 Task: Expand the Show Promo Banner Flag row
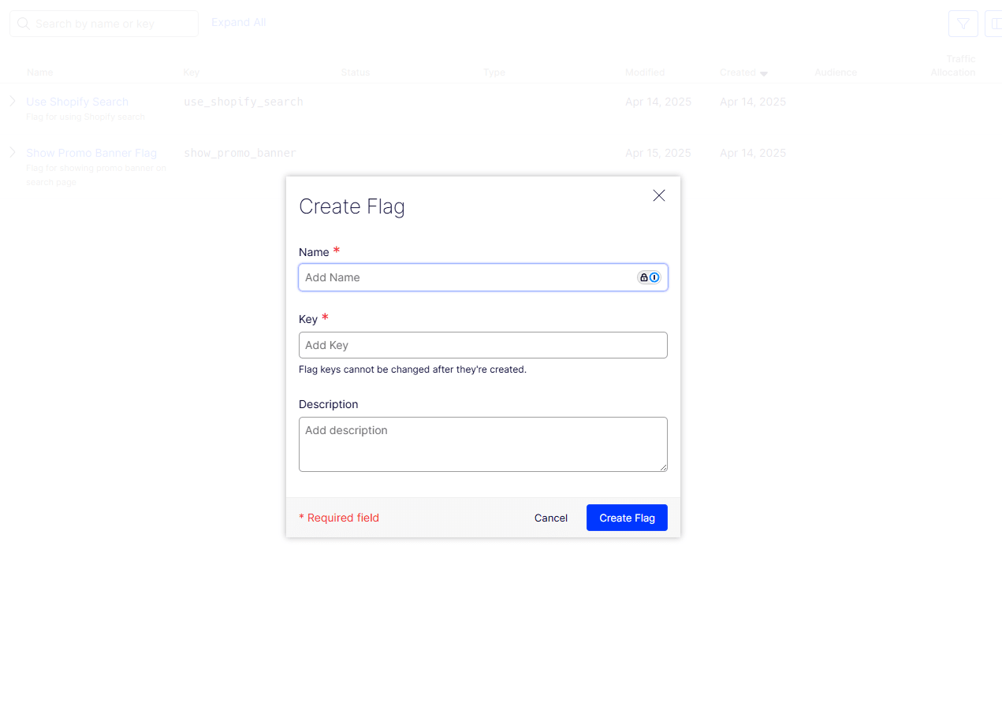tap(11, 152)
